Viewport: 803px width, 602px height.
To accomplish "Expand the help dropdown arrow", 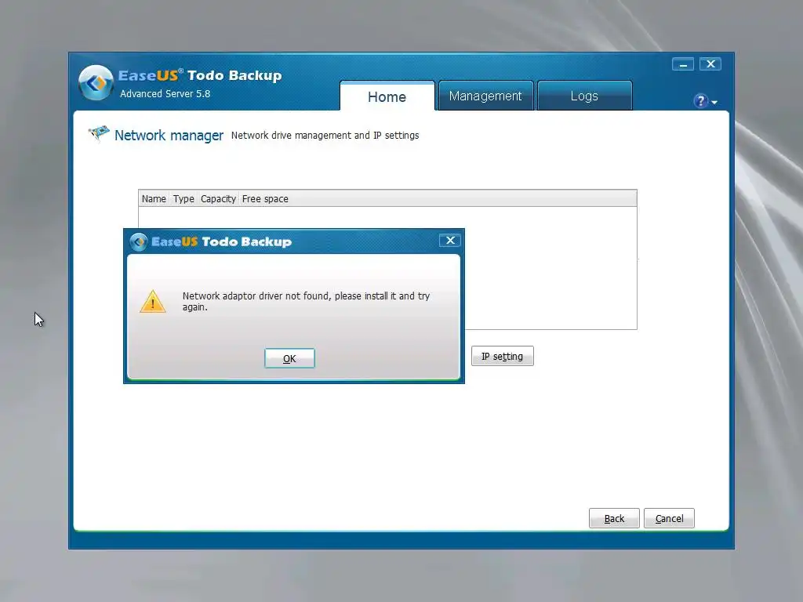I will click(x=714, y=103).
